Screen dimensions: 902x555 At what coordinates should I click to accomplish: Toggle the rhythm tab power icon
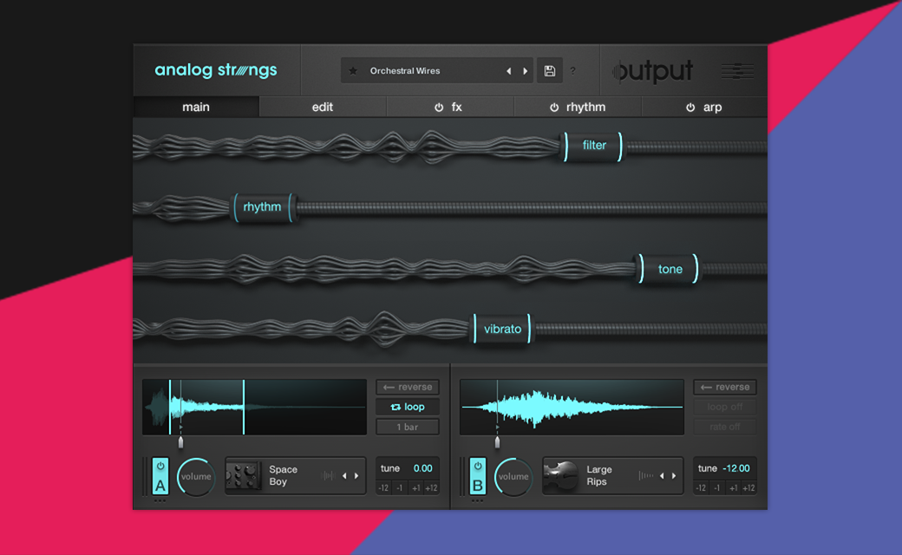pos(554,108)
